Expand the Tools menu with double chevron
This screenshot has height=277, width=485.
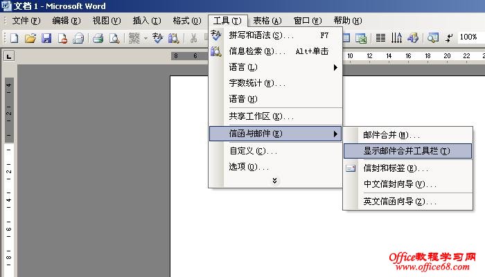[x=274, y=181]
